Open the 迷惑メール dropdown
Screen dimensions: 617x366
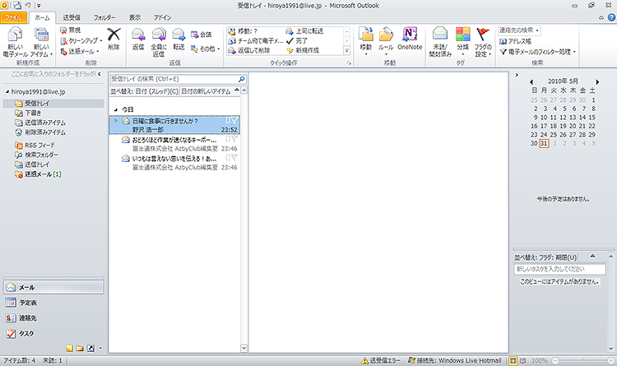(80, 52)
